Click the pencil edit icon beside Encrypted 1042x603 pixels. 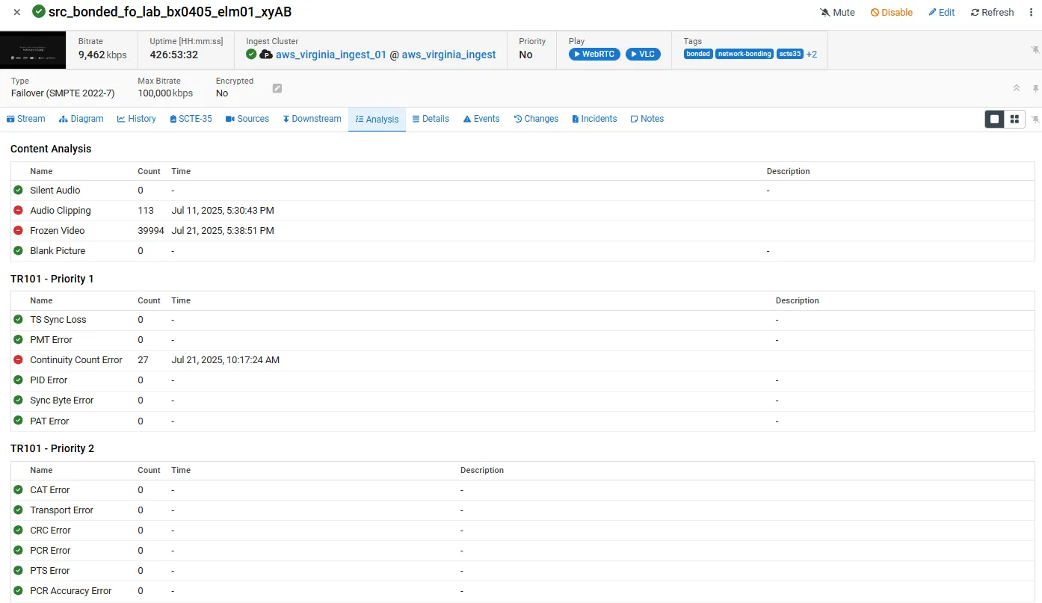click(x=277, y=88)
